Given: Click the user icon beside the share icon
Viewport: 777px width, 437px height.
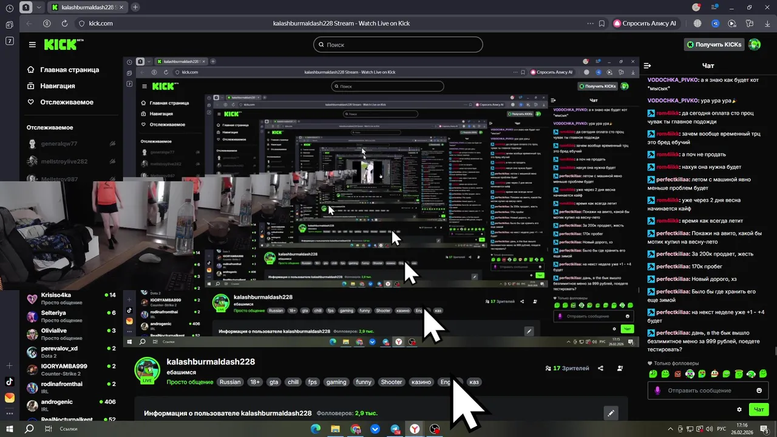Looking at the screenshot, I should click(x=620, y=368).
